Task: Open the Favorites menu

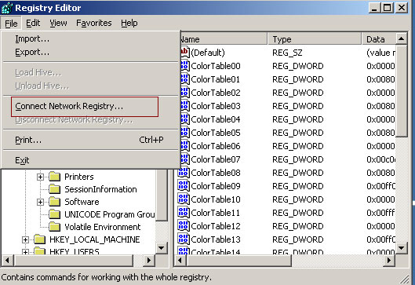Action: 94,24
